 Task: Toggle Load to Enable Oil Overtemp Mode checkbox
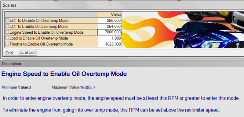[7, 38]
